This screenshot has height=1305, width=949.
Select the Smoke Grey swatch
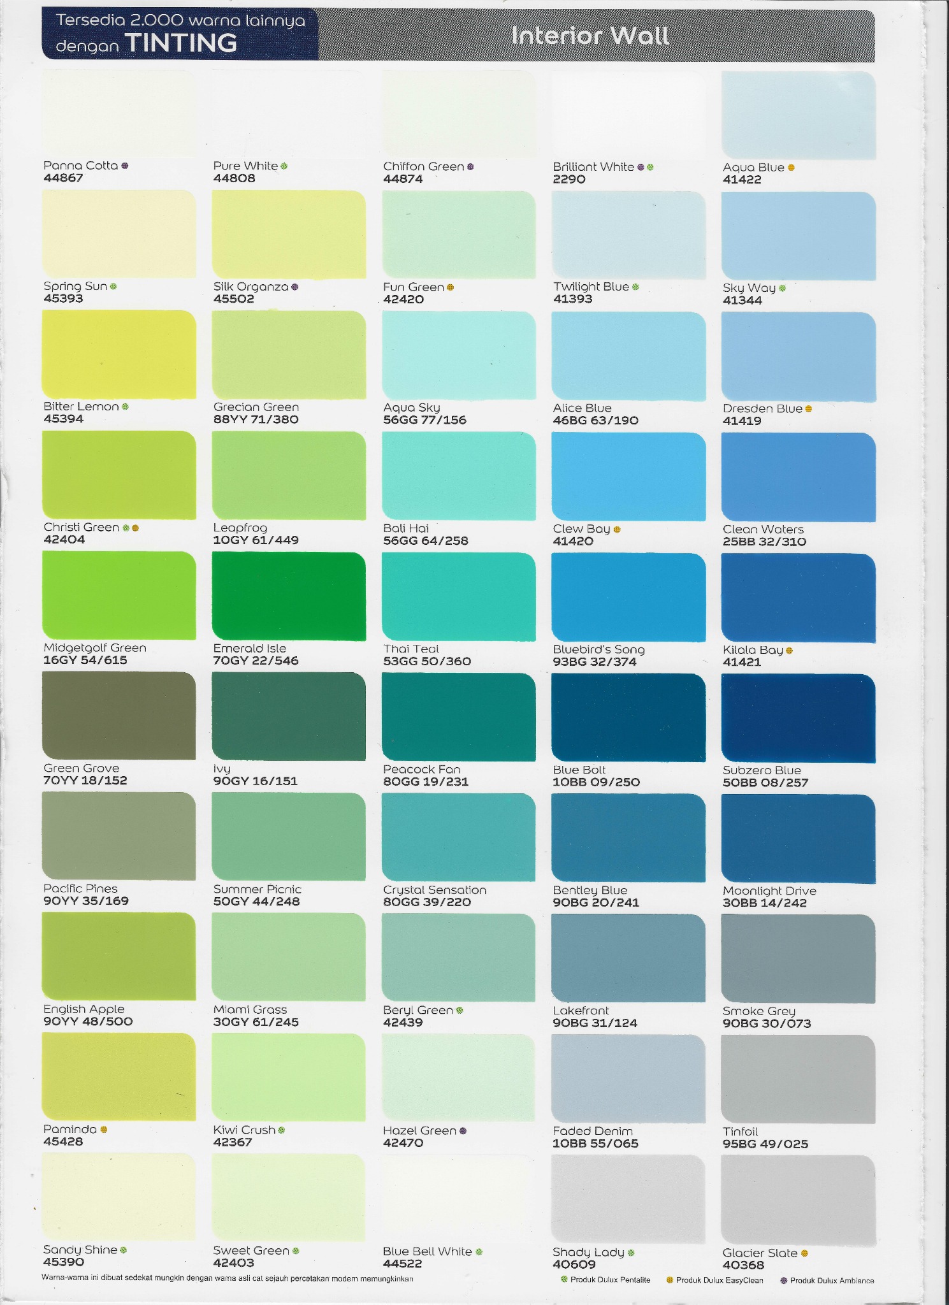click(799, 958)
